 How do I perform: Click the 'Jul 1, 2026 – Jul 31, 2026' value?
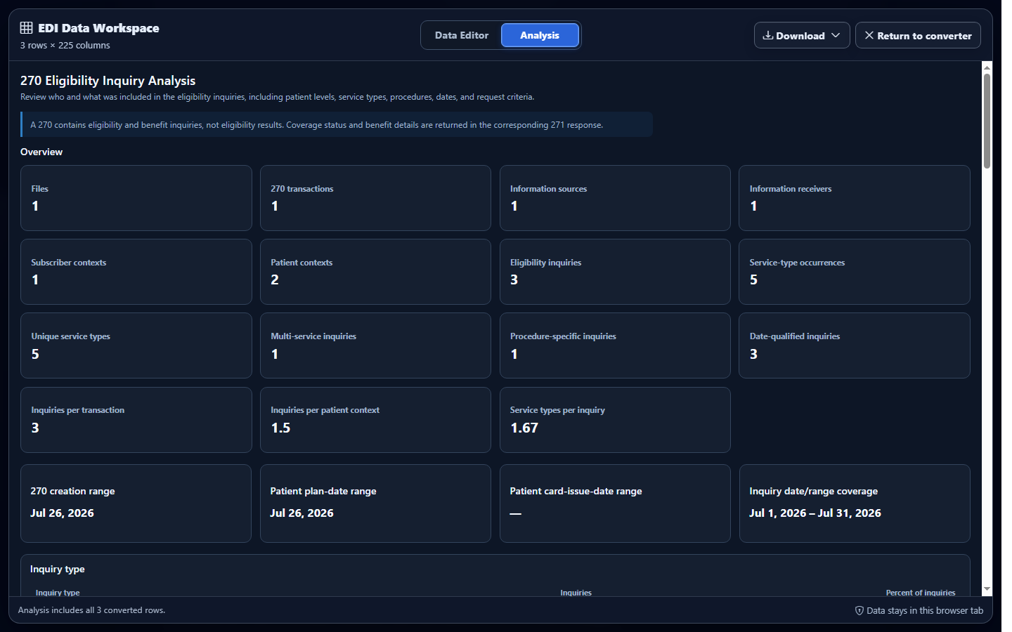pyautogui.click(x=815, y=513)
